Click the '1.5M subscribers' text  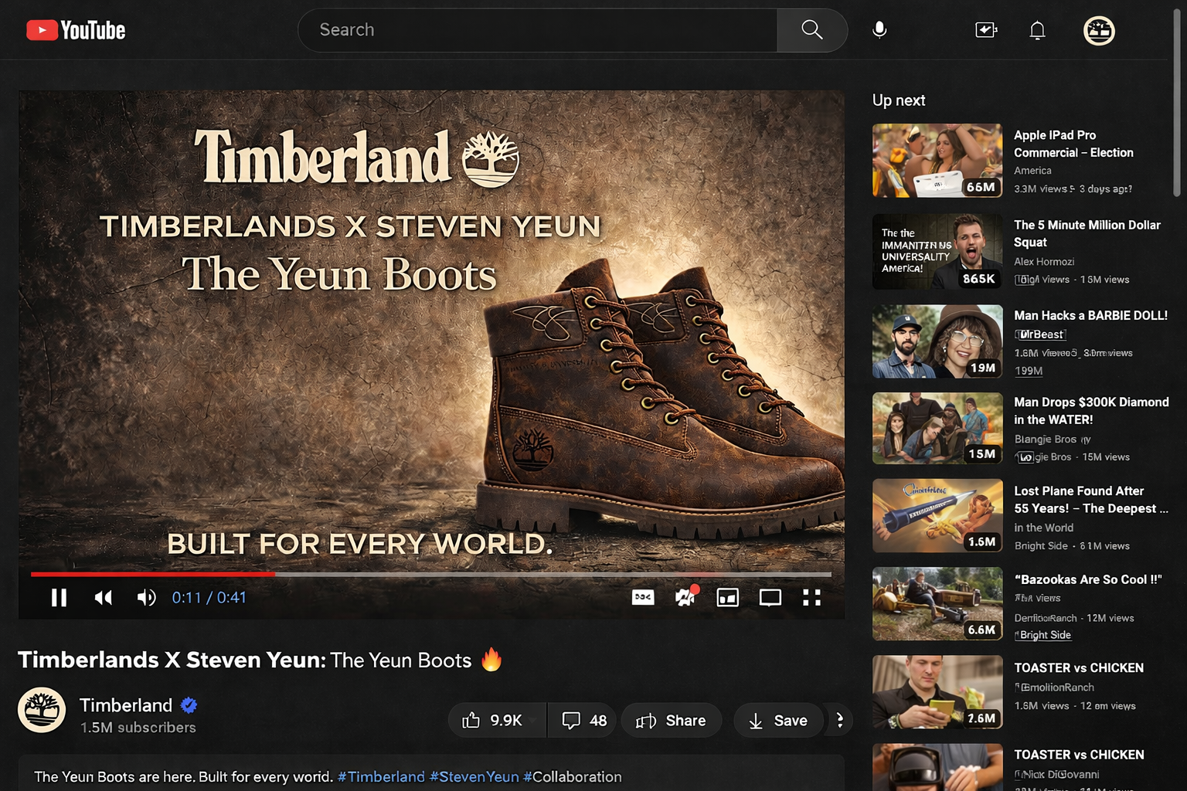(x=138, y=728)
